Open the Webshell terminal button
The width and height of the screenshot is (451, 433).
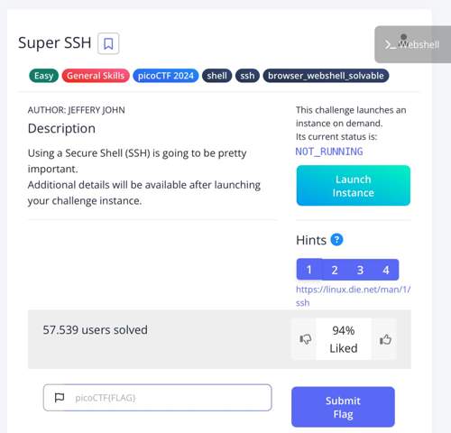pyautogui.click(x=412, y=44)
